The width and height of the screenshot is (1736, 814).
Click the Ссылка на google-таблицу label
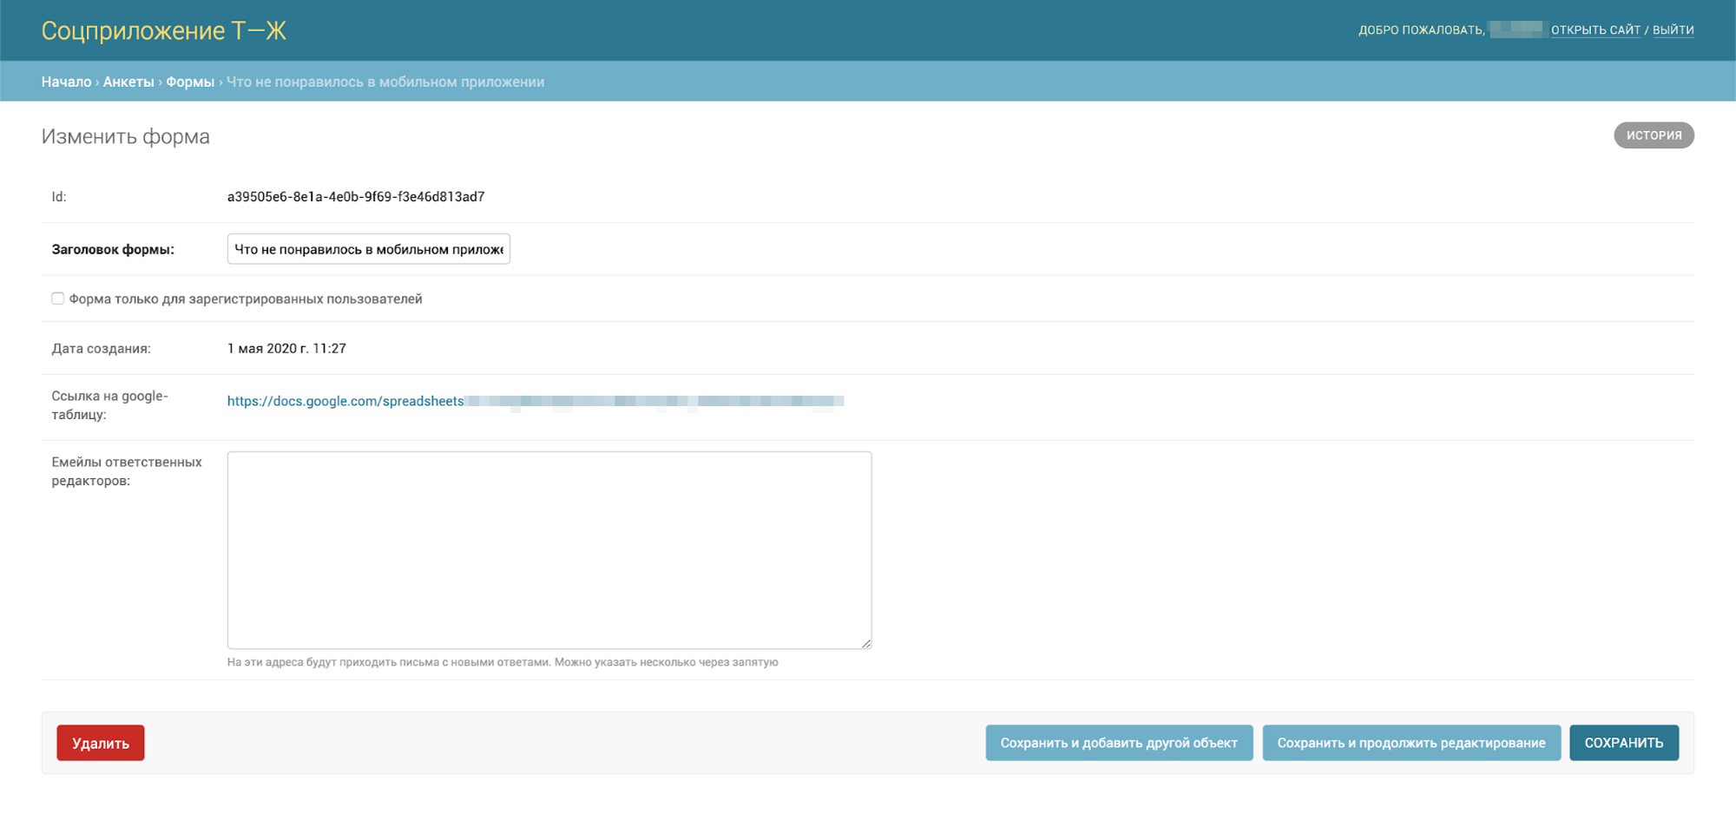tap(109, 405)
